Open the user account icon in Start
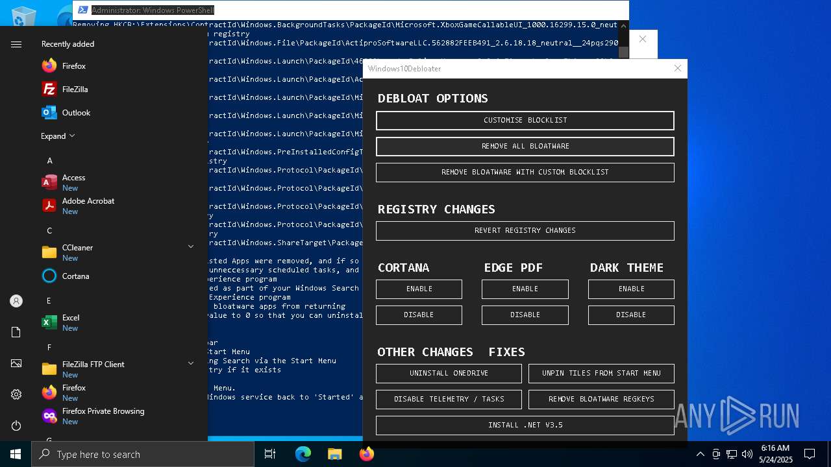The image size is (831, 467). tap(16, 301)
